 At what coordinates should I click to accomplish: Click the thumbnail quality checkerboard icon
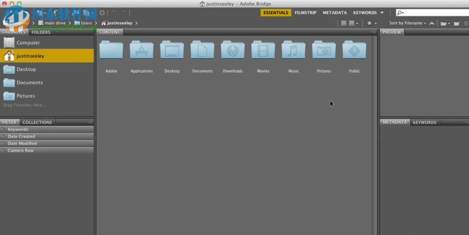pos(344,23)
